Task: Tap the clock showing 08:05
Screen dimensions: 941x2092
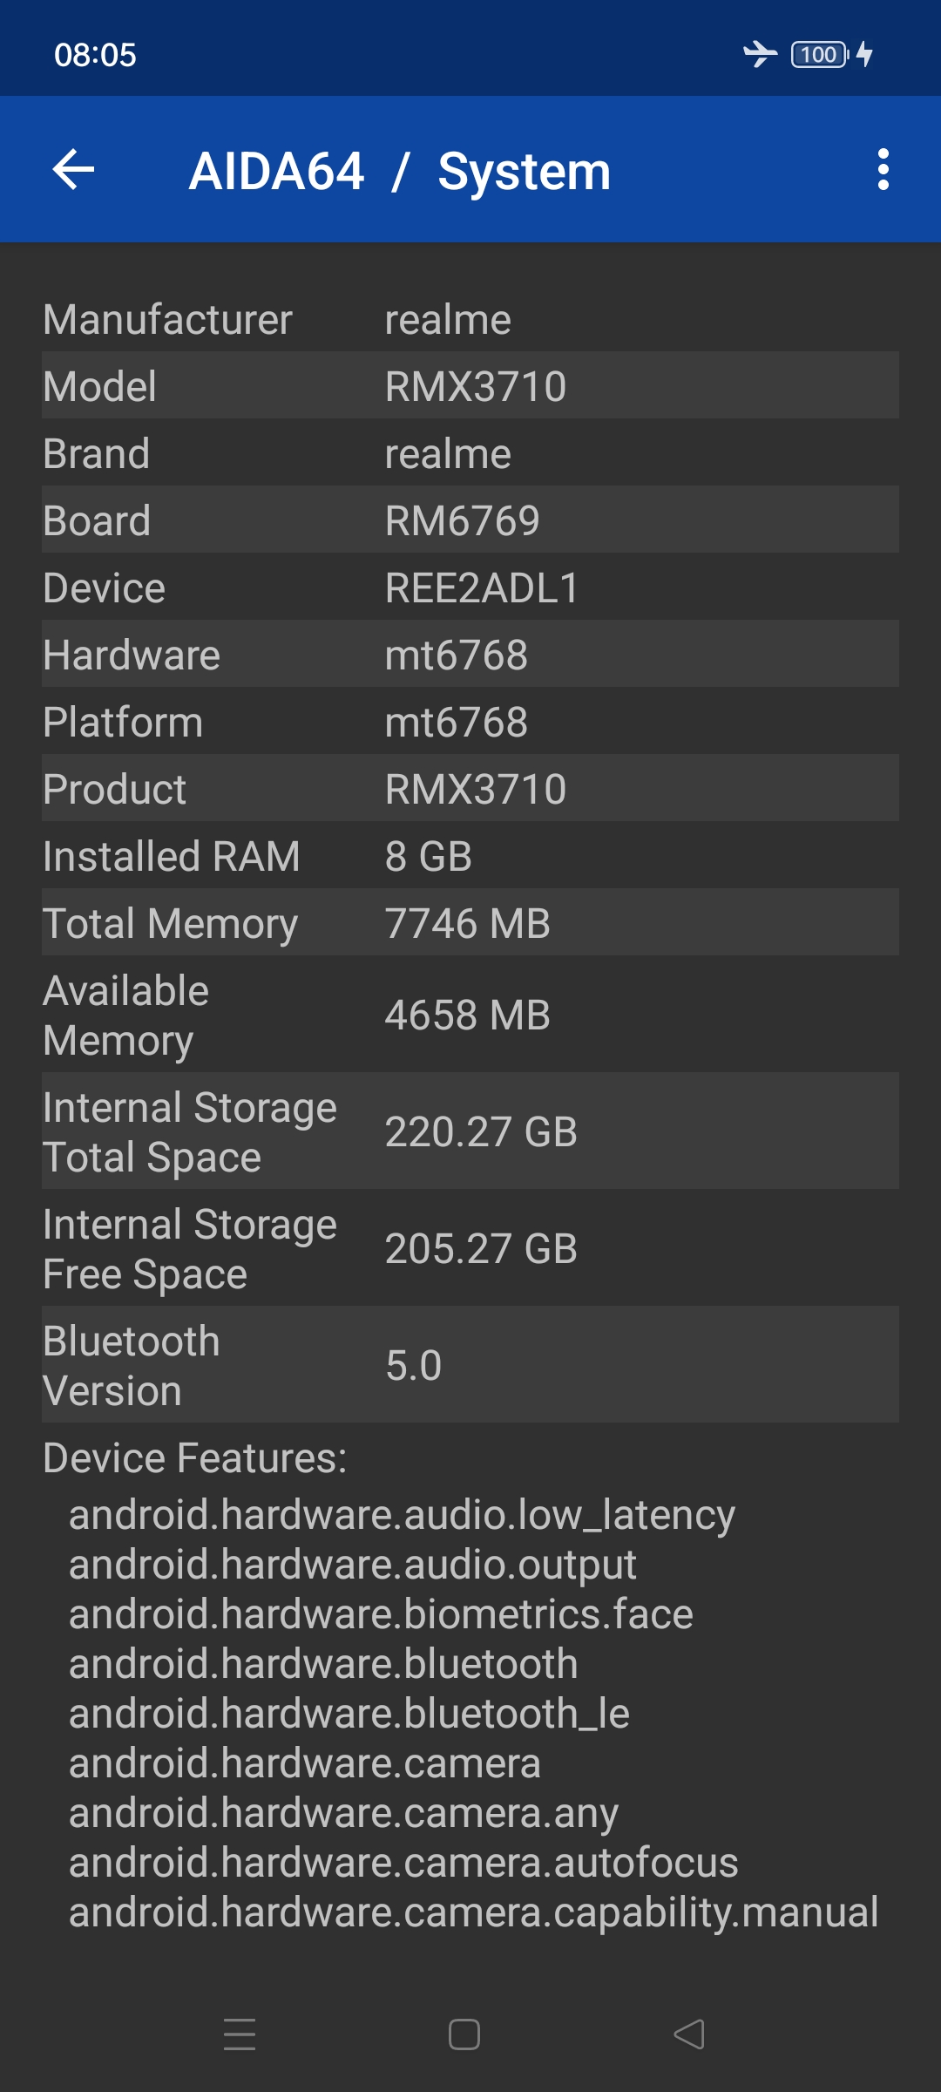Action: click(x=95, y=55)
